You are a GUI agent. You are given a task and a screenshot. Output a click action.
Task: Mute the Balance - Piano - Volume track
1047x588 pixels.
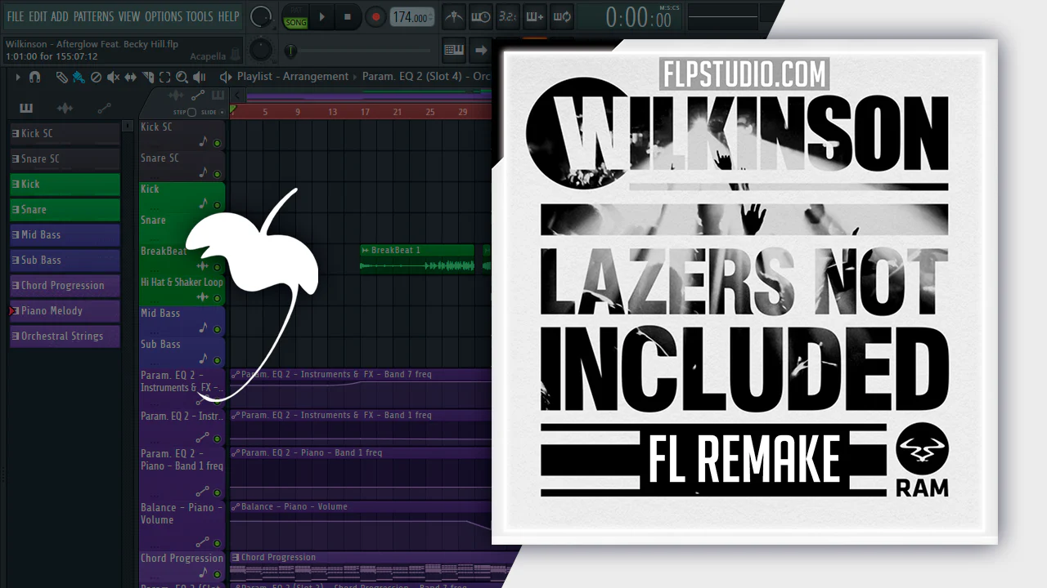[218, 541]
